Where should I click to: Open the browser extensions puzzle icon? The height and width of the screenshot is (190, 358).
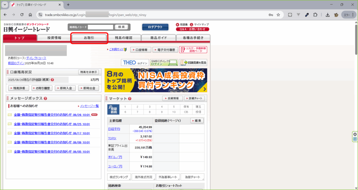316,15
